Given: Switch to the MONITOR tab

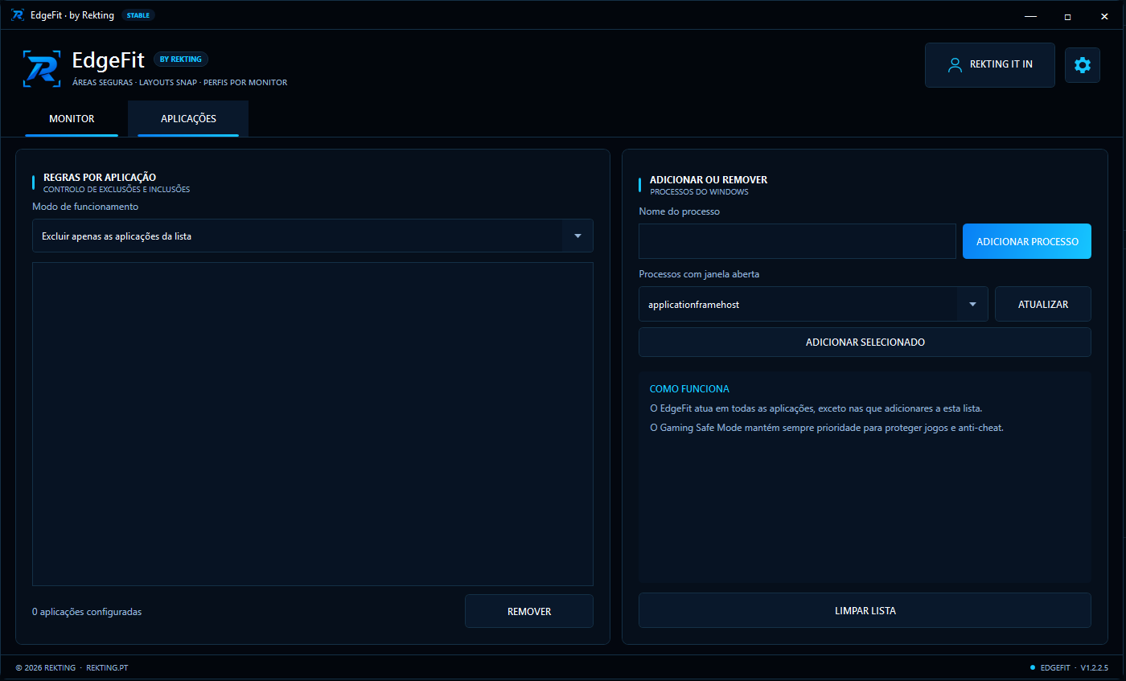Looking at the screenshot, I should (72, 119).
